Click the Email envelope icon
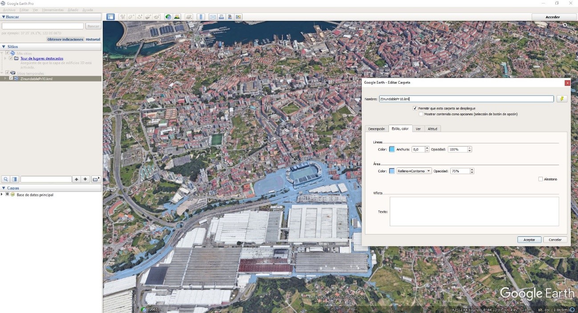Image resolution: width=578 pixels, height=313 pixels. point(213,17)
